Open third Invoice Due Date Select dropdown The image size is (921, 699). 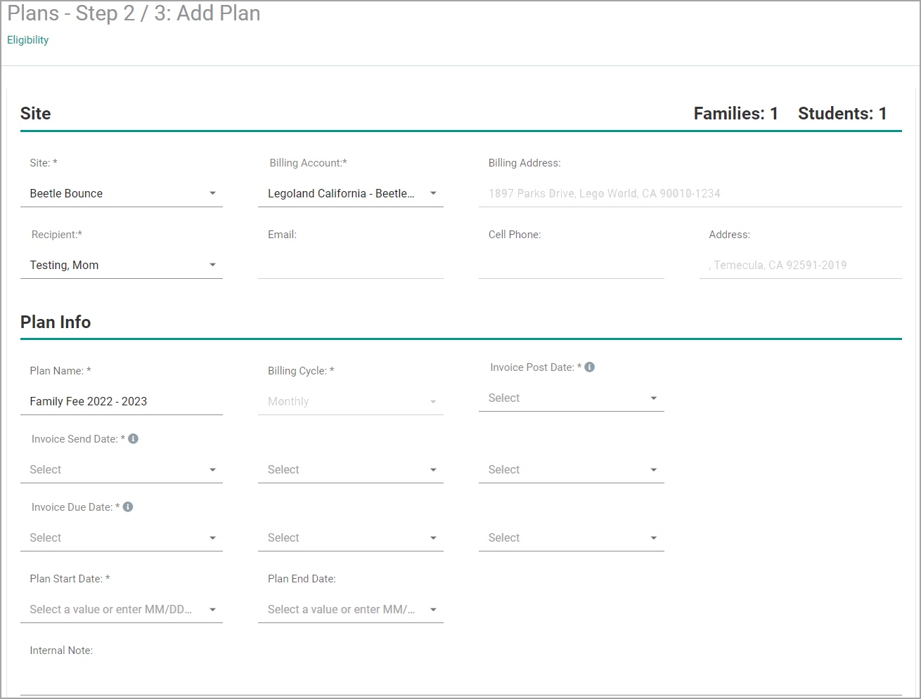(572, 537)
